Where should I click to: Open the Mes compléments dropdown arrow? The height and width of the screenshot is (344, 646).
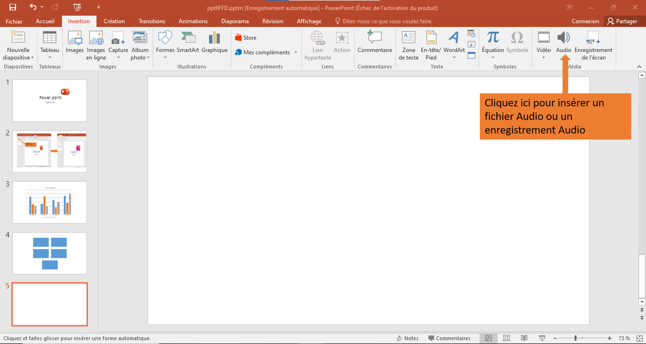tap(296, 52)
